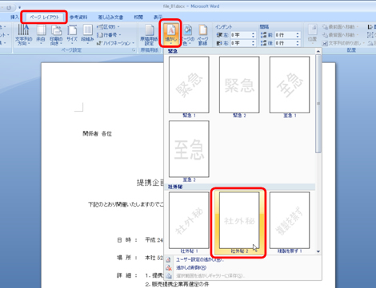
Task: Open the 区切り breaks dropdown
Action: (108, 27)
